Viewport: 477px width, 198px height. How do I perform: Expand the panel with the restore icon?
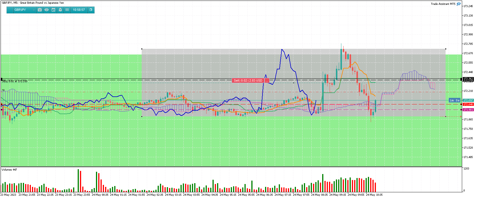click(x=91, y=10)
